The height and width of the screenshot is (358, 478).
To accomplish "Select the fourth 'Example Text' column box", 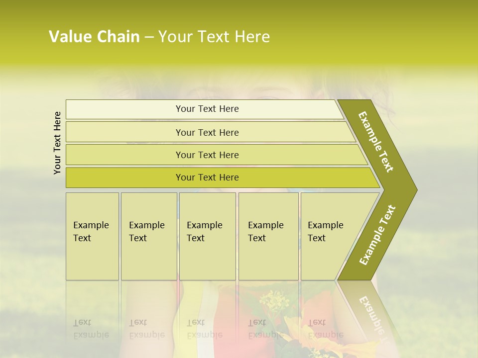I will pyautogui.click(x=268, y=236).
